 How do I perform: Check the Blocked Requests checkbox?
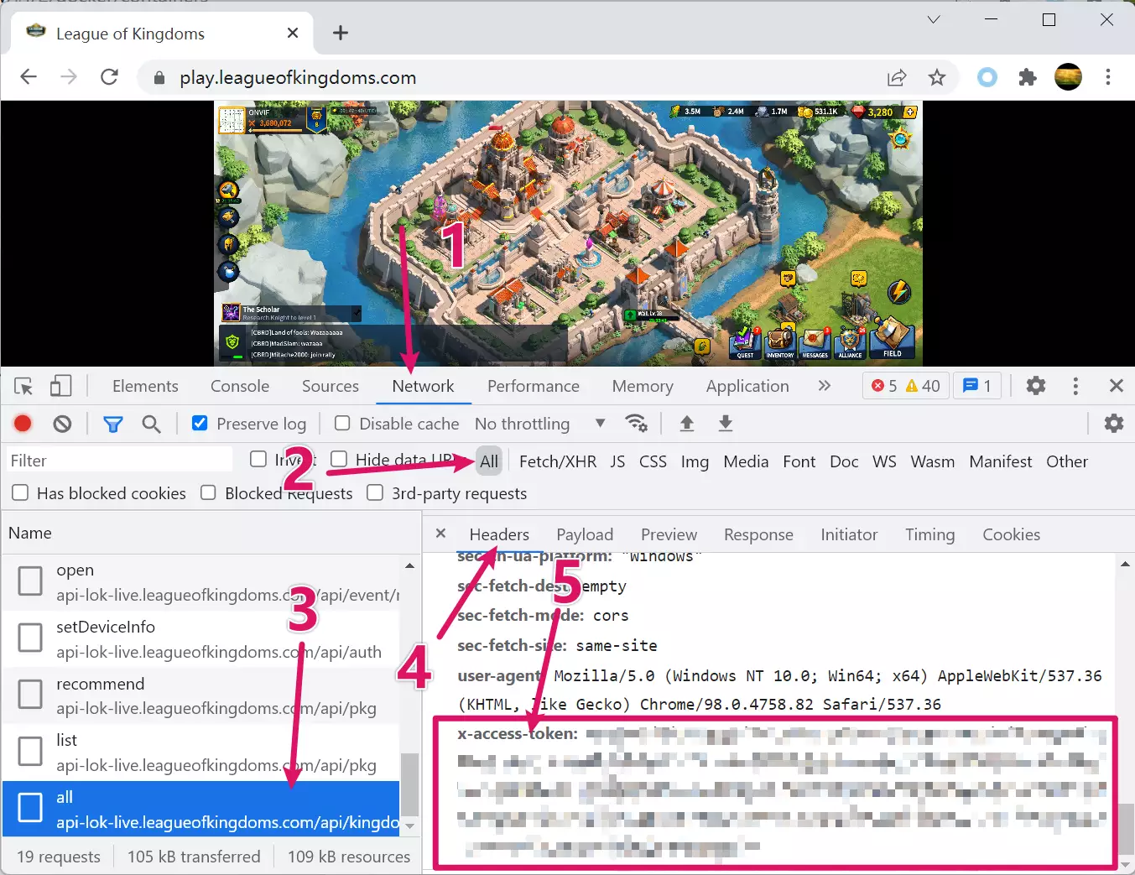208,492
